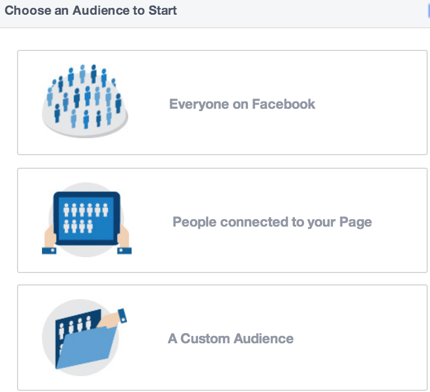Click the folder icon for Custom Audience

pos(84,338)
